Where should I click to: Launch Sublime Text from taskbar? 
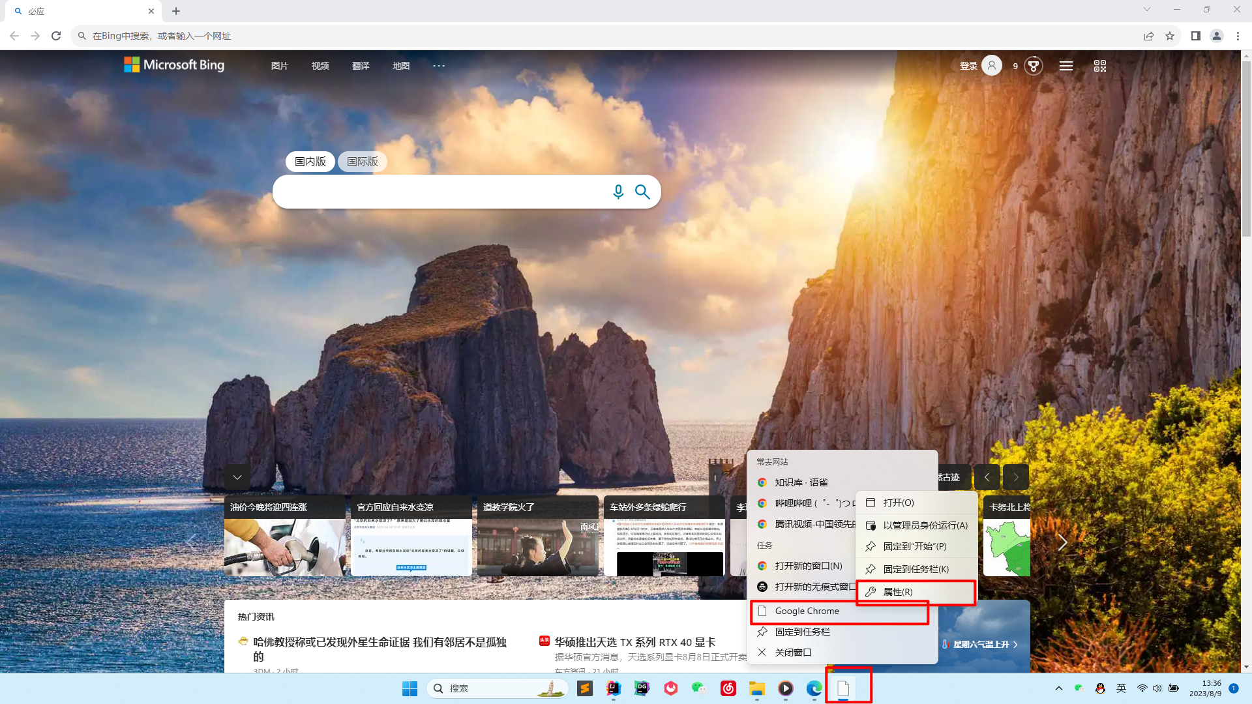click(585, 688)
